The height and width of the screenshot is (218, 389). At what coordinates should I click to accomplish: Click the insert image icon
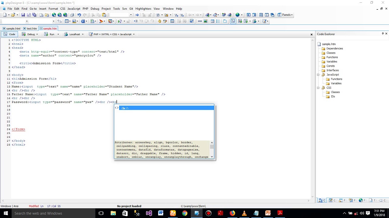[x=205, y=21]
